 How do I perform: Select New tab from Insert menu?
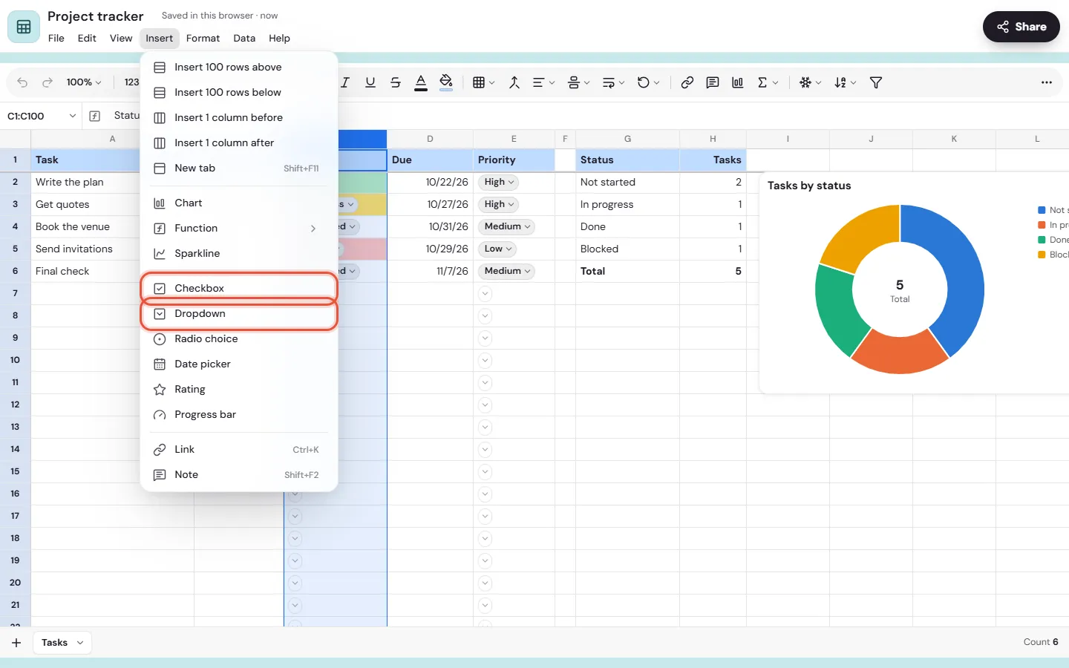click(239, 168)
